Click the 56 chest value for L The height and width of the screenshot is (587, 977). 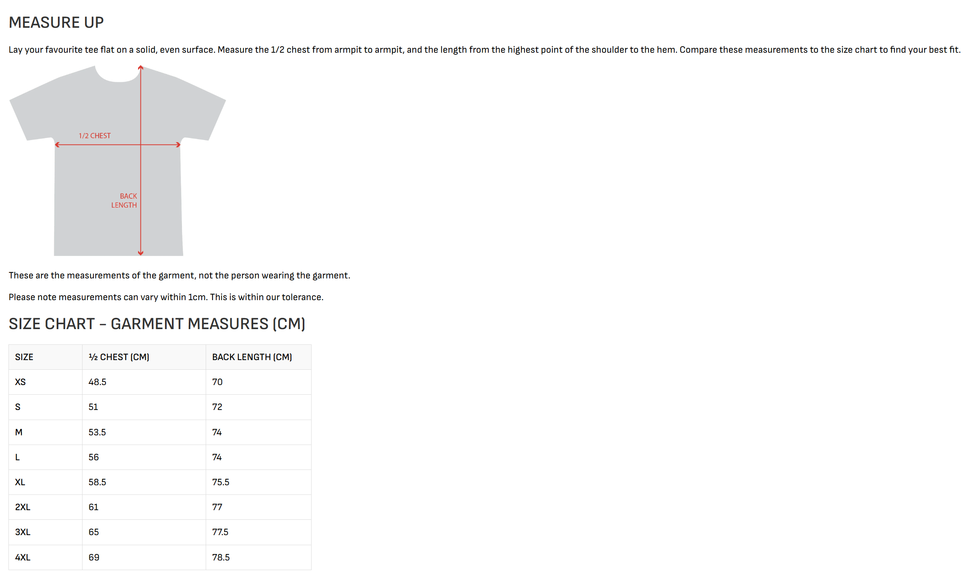[93, 457]
